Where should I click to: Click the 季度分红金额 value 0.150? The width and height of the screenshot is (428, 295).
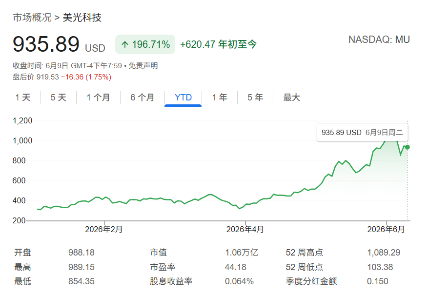(x=378, y=281)
